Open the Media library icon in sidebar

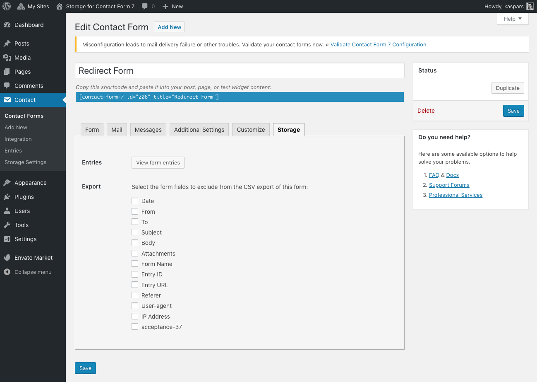[x=7, y=58]
